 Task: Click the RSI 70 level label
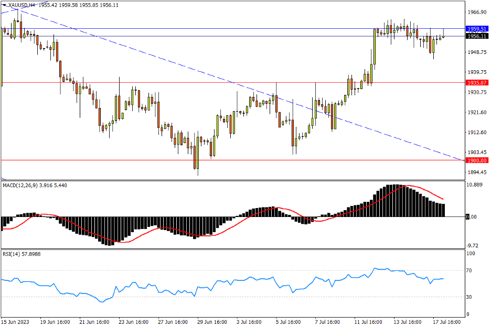[470, 271]
